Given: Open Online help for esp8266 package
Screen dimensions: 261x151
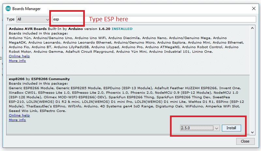Looking at the screenshot, I should [x=19, y=115].
